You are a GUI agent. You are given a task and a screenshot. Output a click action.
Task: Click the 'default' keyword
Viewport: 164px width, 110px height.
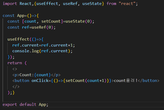(28, 104)
